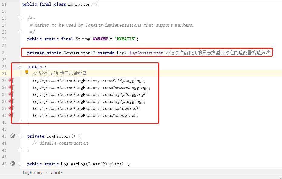Click the comment fold end marker at line 28
Image resolution: width=282 pixels, height=179 pixels.
20,32
